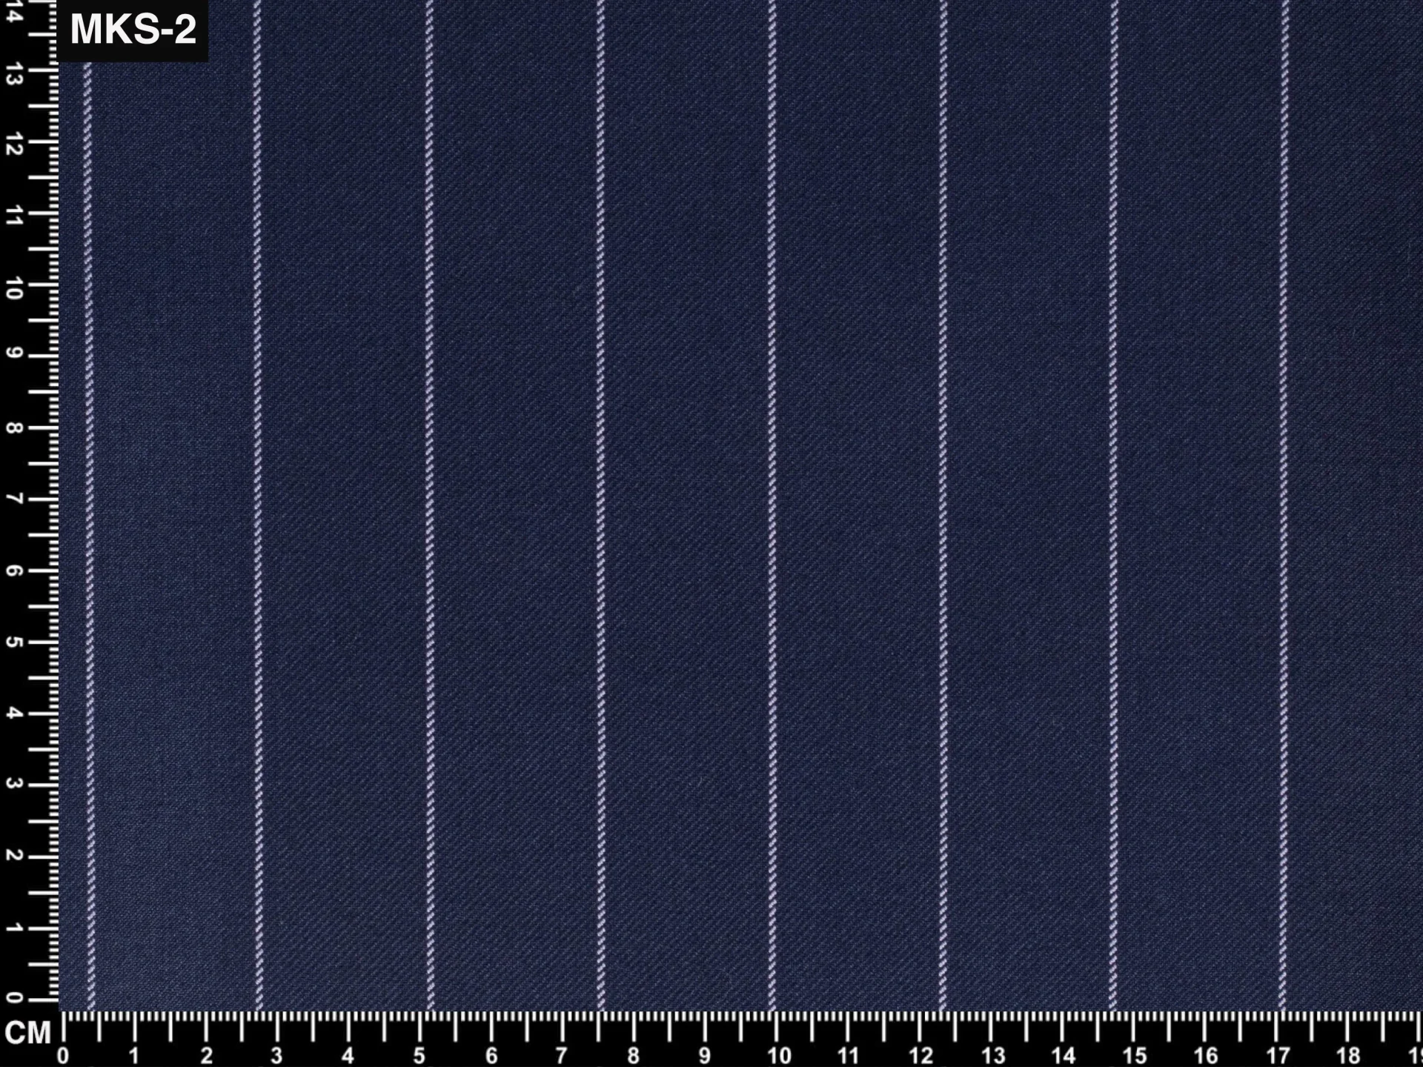This screenshot has width=1423, height=1067.
Task: Select the 5 mark on the bottom ruler
Action: (419, 1057)
